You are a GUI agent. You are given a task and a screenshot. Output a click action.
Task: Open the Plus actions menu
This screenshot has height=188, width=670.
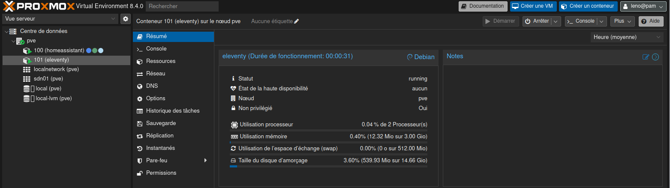(x=622, y=21)
